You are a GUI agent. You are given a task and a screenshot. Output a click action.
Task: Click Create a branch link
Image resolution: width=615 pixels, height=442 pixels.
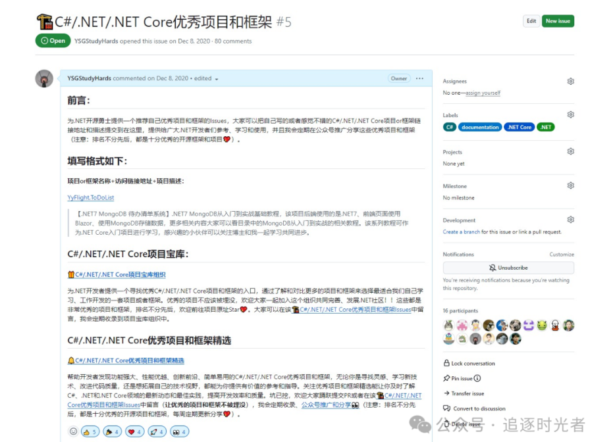coord(461,232)
